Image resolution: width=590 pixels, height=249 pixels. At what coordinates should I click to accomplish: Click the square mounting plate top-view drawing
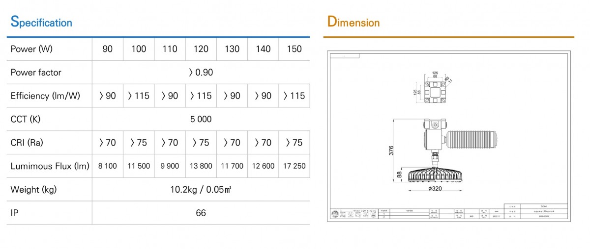coord(435,91)
